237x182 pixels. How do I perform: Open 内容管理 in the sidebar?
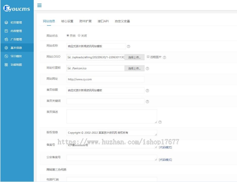pyautogui.click(x=17, y=31)
